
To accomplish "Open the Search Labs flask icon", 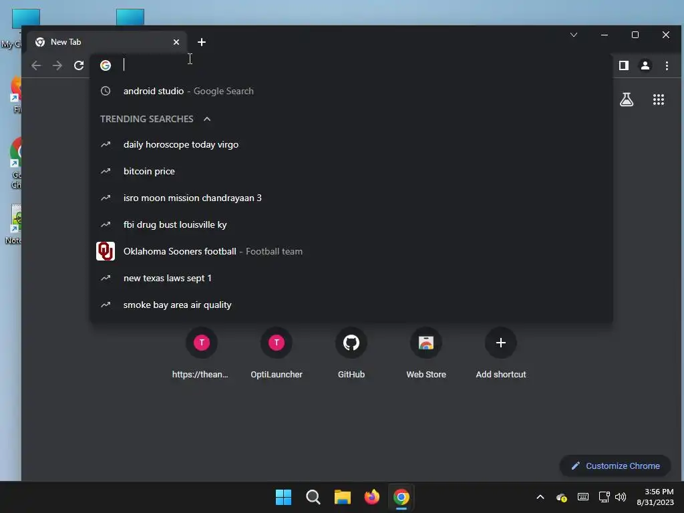I will (627, 100).
